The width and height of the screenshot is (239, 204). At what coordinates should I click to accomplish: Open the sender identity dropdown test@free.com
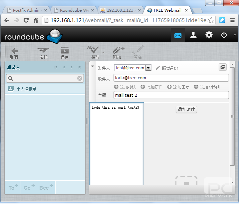132,68
